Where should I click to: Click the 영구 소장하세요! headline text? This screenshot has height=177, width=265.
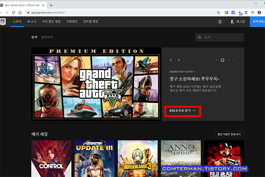194,79
